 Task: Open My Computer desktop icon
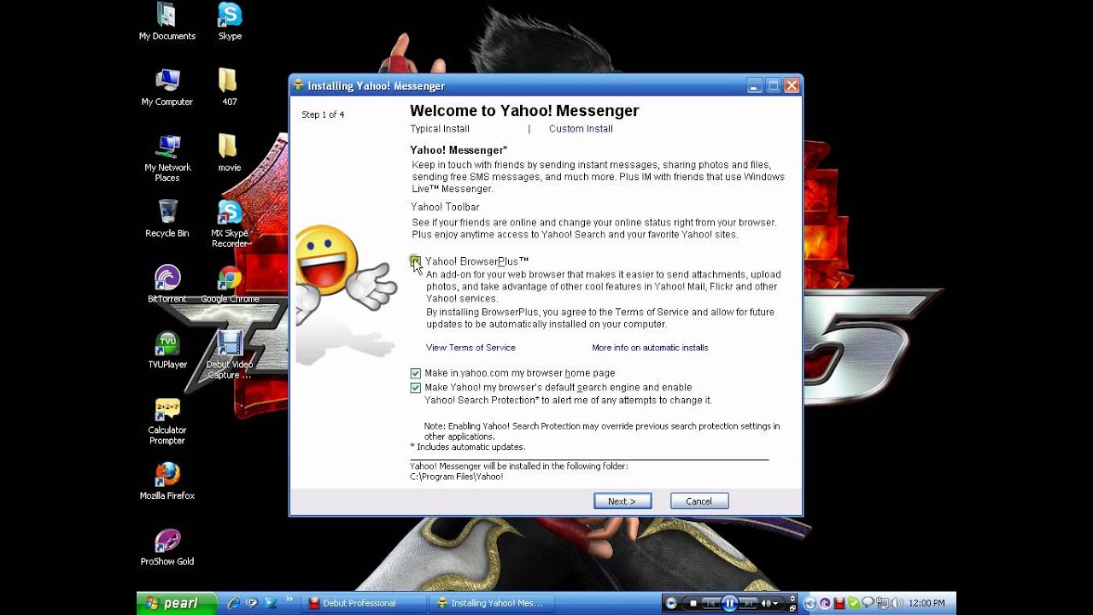[167, 87]
